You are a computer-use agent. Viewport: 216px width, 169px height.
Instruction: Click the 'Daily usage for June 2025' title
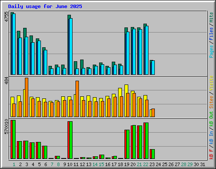click(45, 6)
